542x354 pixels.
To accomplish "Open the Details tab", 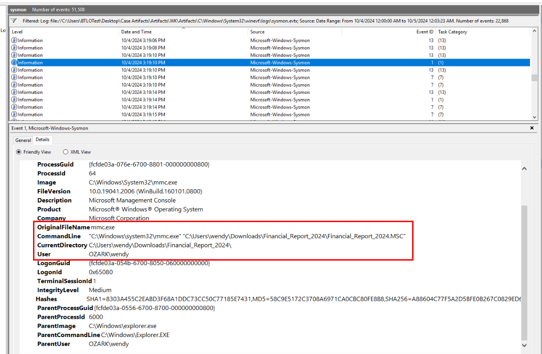I will [43, 140].
